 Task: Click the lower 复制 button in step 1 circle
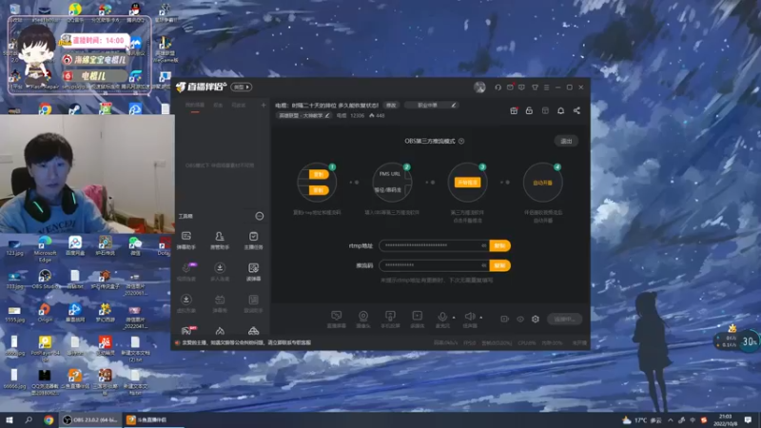(x=319, y=190)
